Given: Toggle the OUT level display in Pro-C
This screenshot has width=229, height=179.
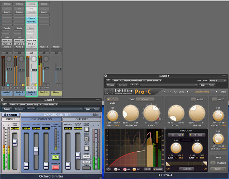Looking at the screenshot, I should (x=134, y=169).
